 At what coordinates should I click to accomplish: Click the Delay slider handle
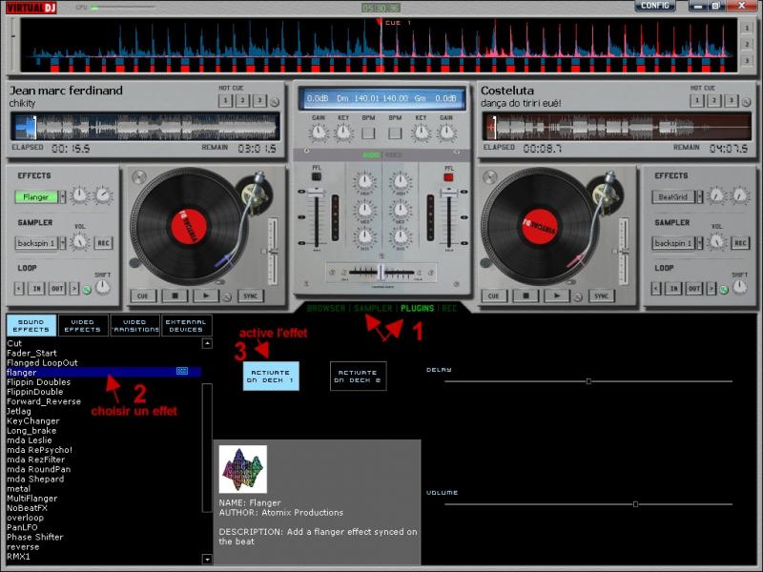(x=588, y=381)
